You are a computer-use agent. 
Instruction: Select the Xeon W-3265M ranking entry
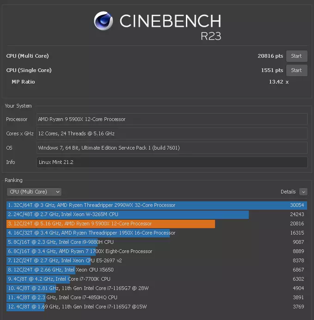(x=157, y=214)
